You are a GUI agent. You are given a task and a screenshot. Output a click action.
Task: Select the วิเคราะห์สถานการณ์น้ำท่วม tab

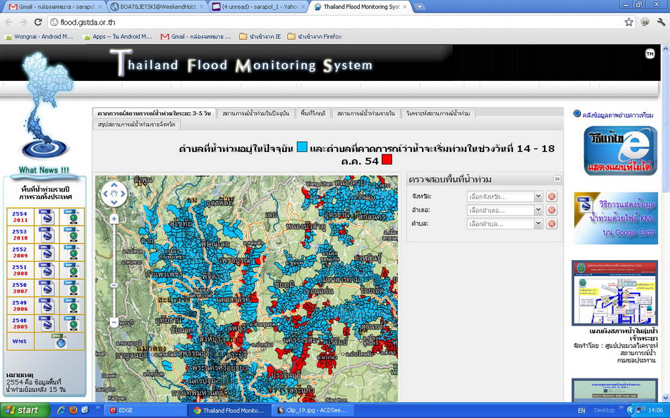[438, 113]
